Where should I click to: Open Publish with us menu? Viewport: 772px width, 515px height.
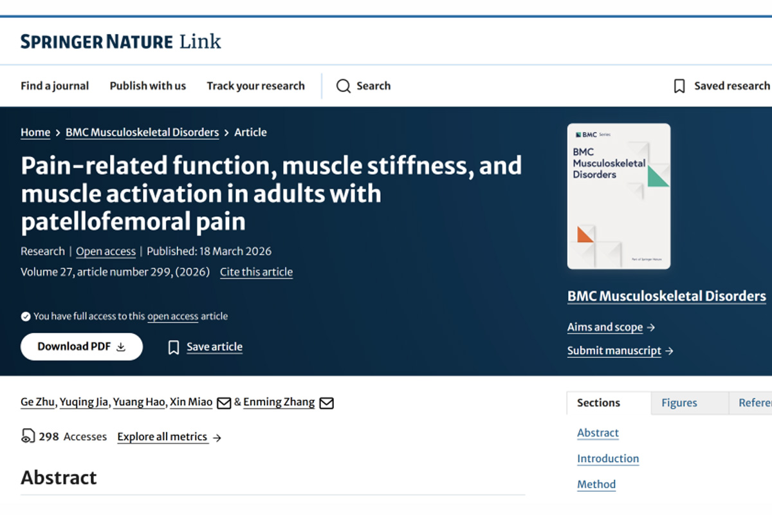tap(148, 86)
